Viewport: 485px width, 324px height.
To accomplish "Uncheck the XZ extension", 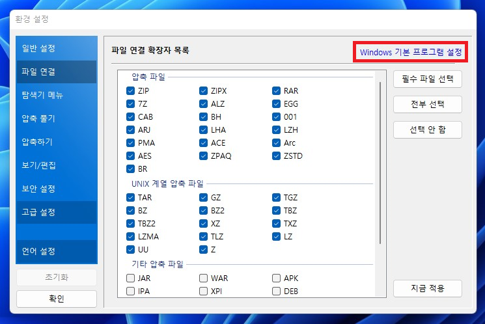I will coord(203,224).
